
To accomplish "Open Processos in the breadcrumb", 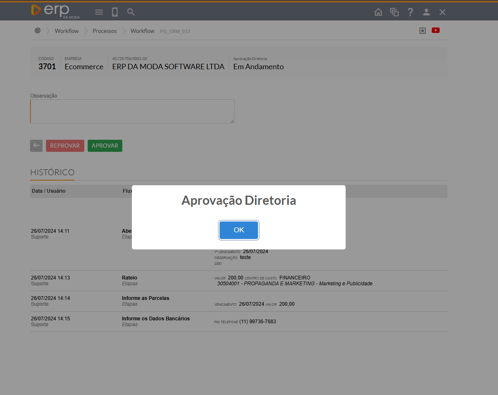I will pyautogui.click(x=104, y=31).
